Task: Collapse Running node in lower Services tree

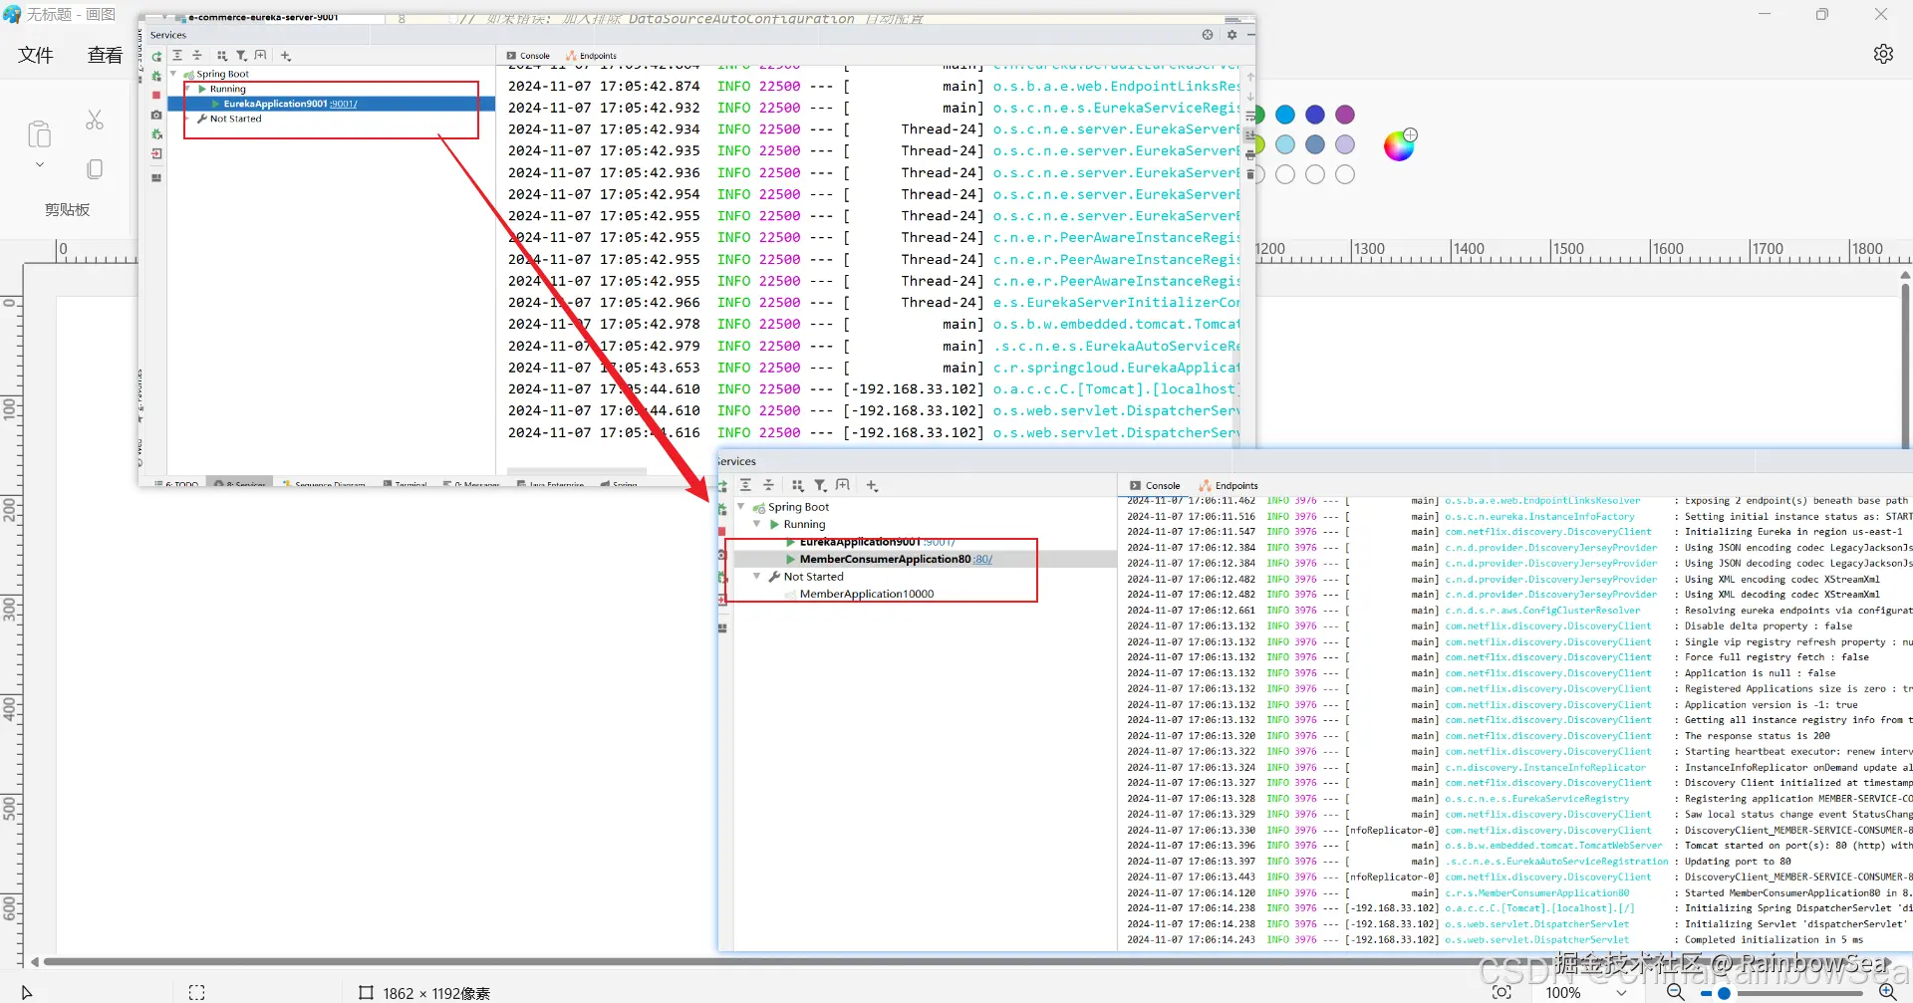Action: [x=757, y=524]
